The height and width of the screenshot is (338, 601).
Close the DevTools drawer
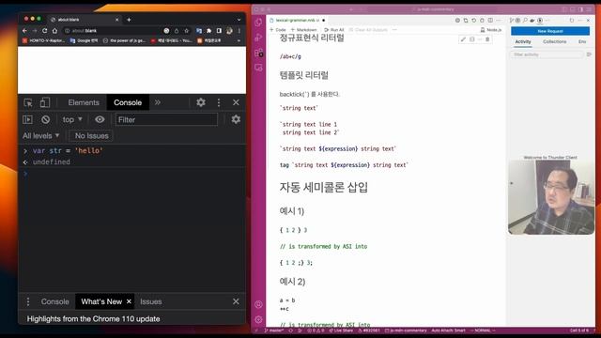click(x=236, y=301)
